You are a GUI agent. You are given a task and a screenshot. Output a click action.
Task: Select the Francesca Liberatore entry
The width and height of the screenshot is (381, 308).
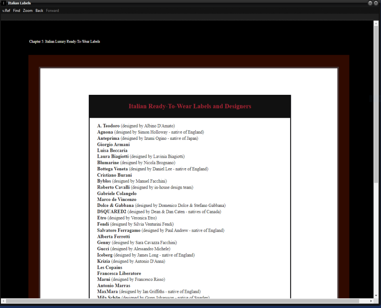coord(119,274)
